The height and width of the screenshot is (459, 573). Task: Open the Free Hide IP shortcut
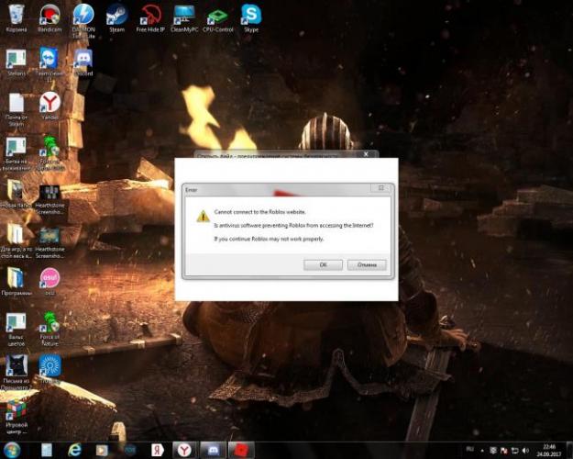coord(150,17)
